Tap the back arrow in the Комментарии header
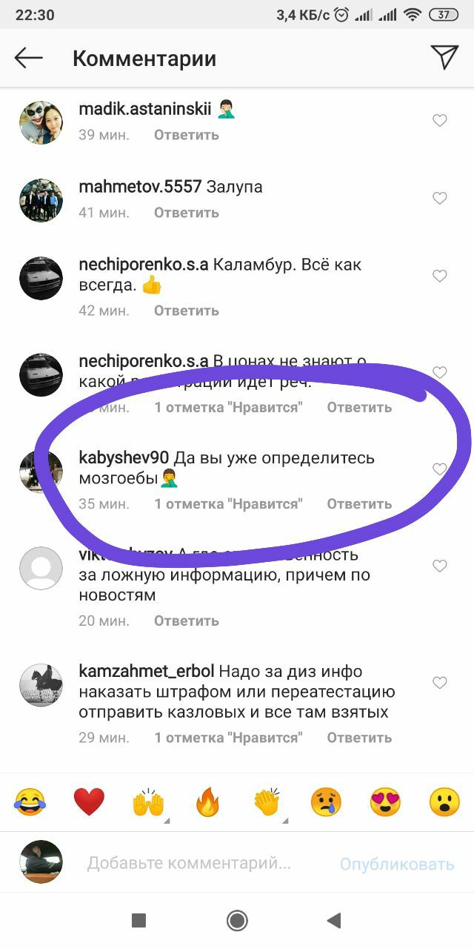 coord(29,58)
